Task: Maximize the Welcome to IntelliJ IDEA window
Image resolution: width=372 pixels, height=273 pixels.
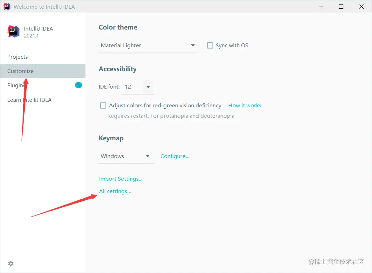Action: [x=341, y=7]
